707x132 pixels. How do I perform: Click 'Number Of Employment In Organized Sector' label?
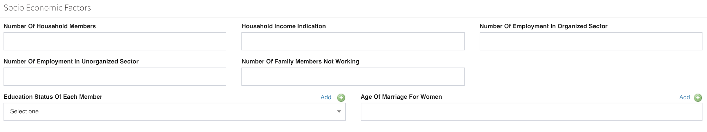click(543, 26)
